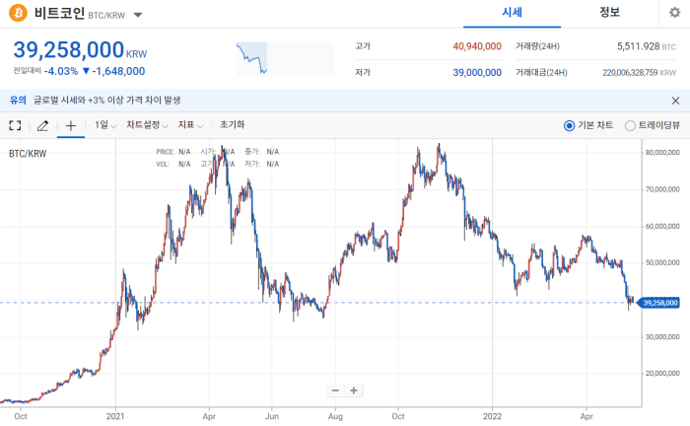Zoom in chart with plus button

pos(353,390)
